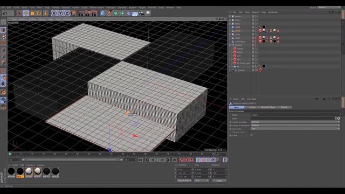Toggle X-Ray checkbox in Basic Properties
The width and height of the screenshot is (345, 194).
252,135
